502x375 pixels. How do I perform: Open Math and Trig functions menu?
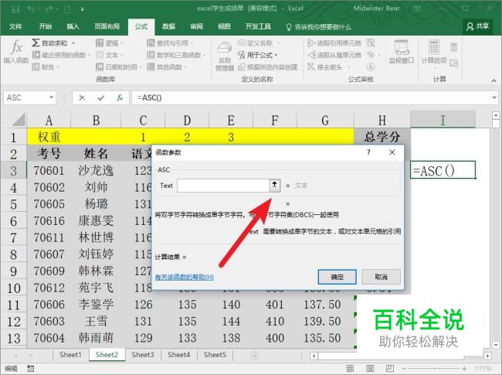176,55
